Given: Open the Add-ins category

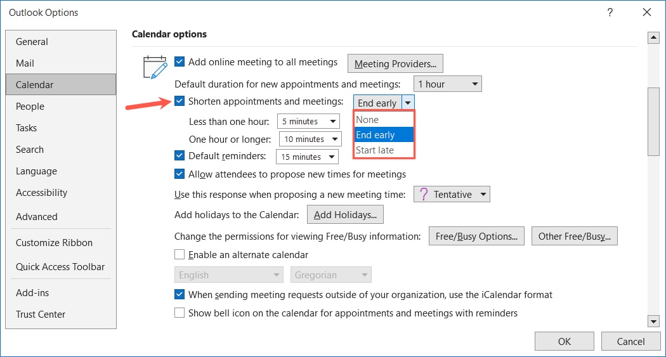Looking at the screenshot, I should coord(61,292).
